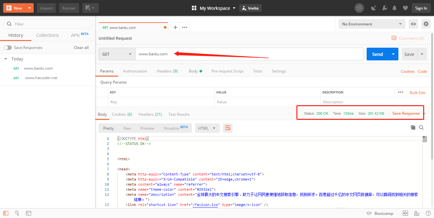Click the request URL input field
The height and width of the screenshot is (218, 434).
(249, 54)
